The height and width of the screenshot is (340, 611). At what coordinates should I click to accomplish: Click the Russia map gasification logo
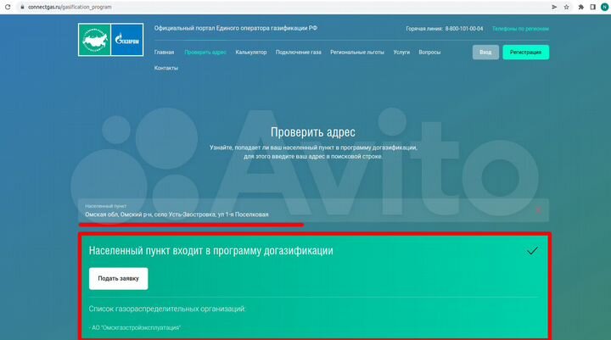(95, 40)
